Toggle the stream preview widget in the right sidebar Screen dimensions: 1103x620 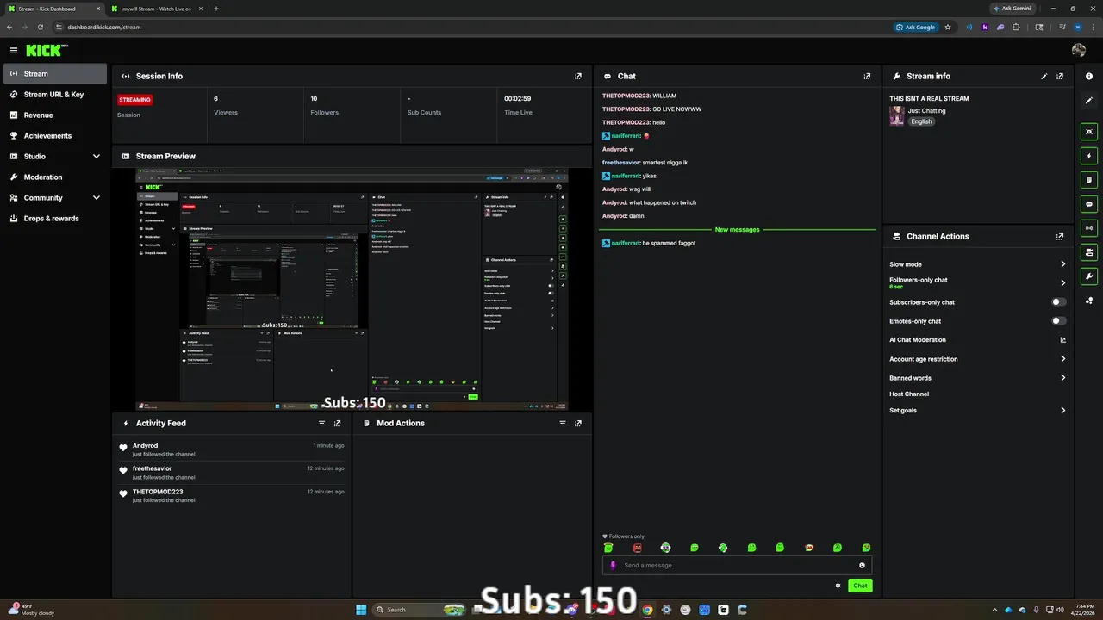(1089, 132)
